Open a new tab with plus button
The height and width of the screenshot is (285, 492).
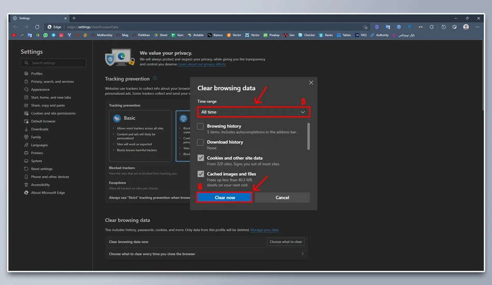click(x=74, y=18)
